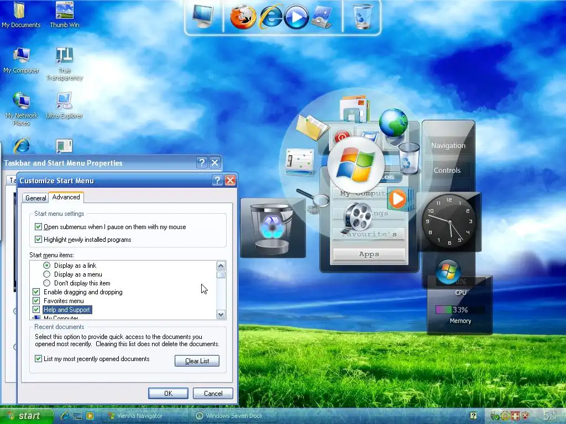The image size is (566, 424).
Task: Open the My Documents desktop icon
Action: [21, 15]
